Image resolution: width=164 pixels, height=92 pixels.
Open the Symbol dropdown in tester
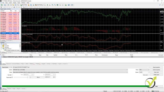(127, 70)
